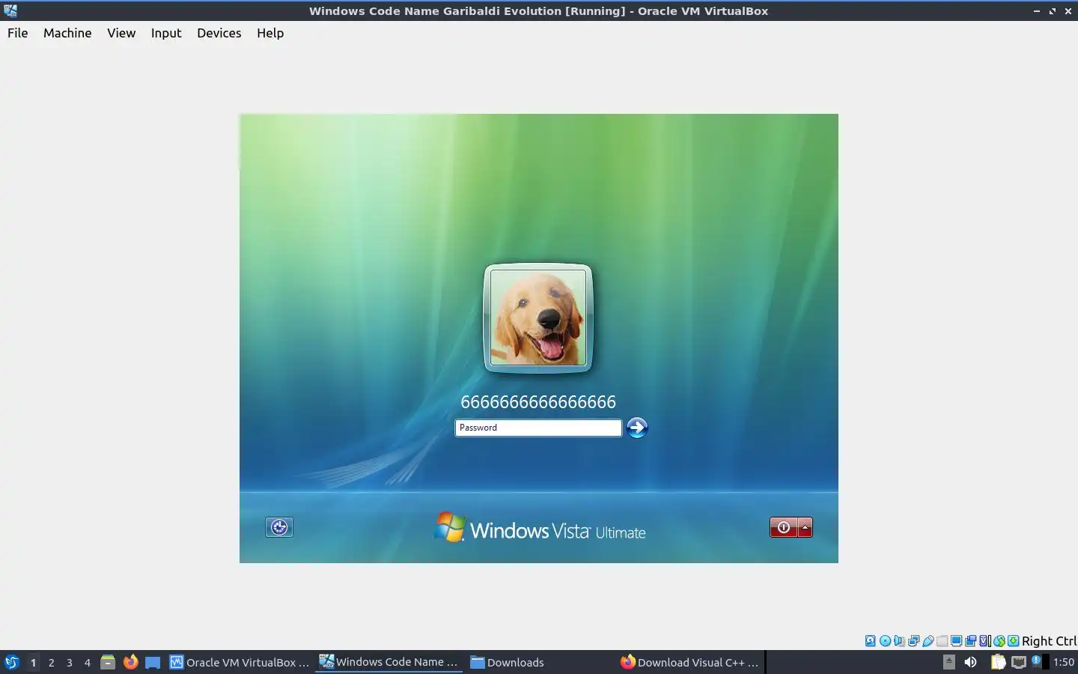Close the VirtualBox VM window

coord(1068,11)
